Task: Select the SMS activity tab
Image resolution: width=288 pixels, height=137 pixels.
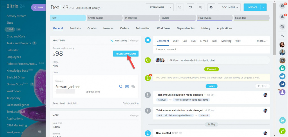Action: 194,41
